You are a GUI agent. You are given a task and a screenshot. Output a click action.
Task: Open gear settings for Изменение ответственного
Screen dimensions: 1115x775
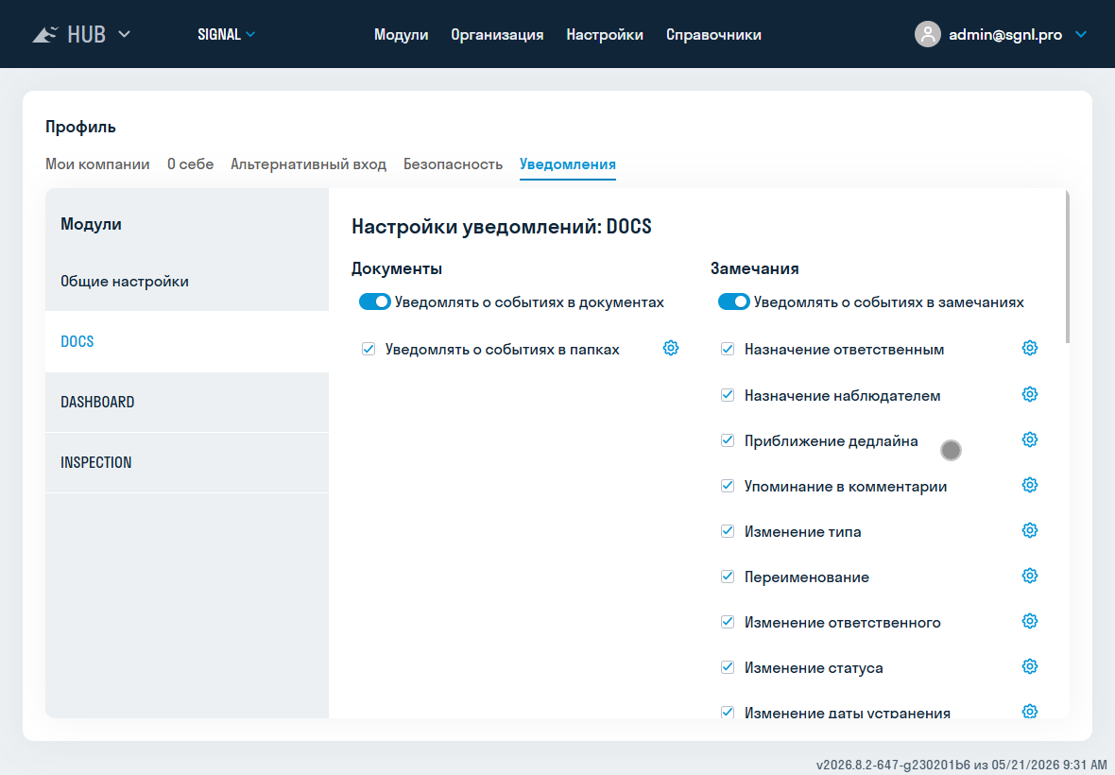click(x=1030, y=622)
